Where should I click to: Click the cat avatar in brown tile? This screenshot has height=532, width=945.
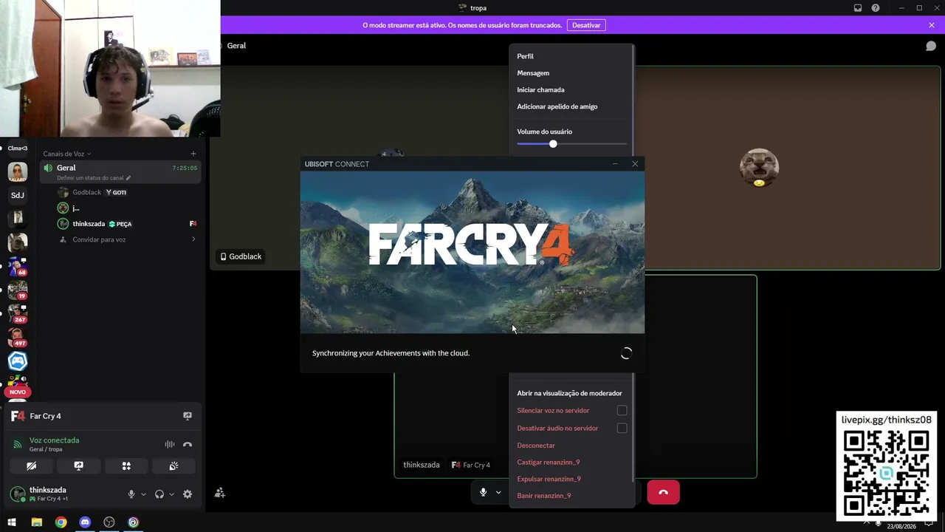point(759,168)
